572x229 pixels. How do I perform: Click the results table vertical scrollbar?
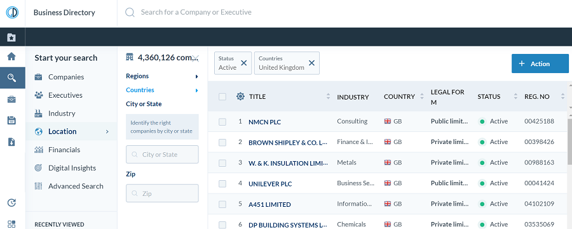(570, 142)
